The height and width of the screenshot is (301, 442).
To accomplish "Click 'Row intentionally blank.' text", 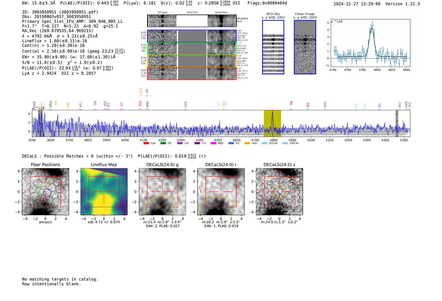I will tap(51, 284).
